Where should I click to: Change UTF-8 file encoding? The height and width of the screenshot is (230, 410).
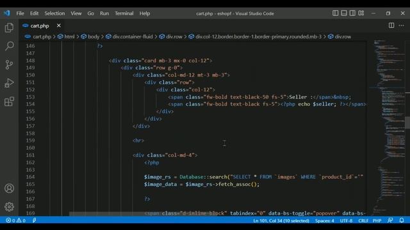[346, 221]
